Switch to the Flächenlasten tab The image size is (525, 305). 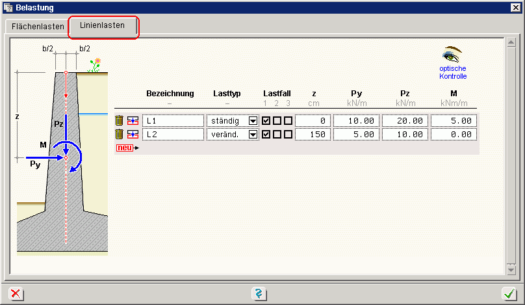click(38, 27)
